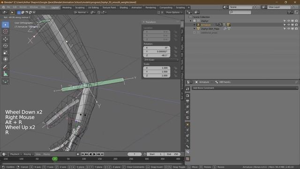Open the Object properties tab
Screen dimensions: 300x169
click(187, 124)
